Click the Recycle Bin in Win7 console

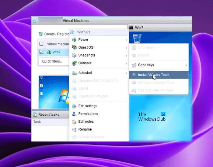pos(137,38)
